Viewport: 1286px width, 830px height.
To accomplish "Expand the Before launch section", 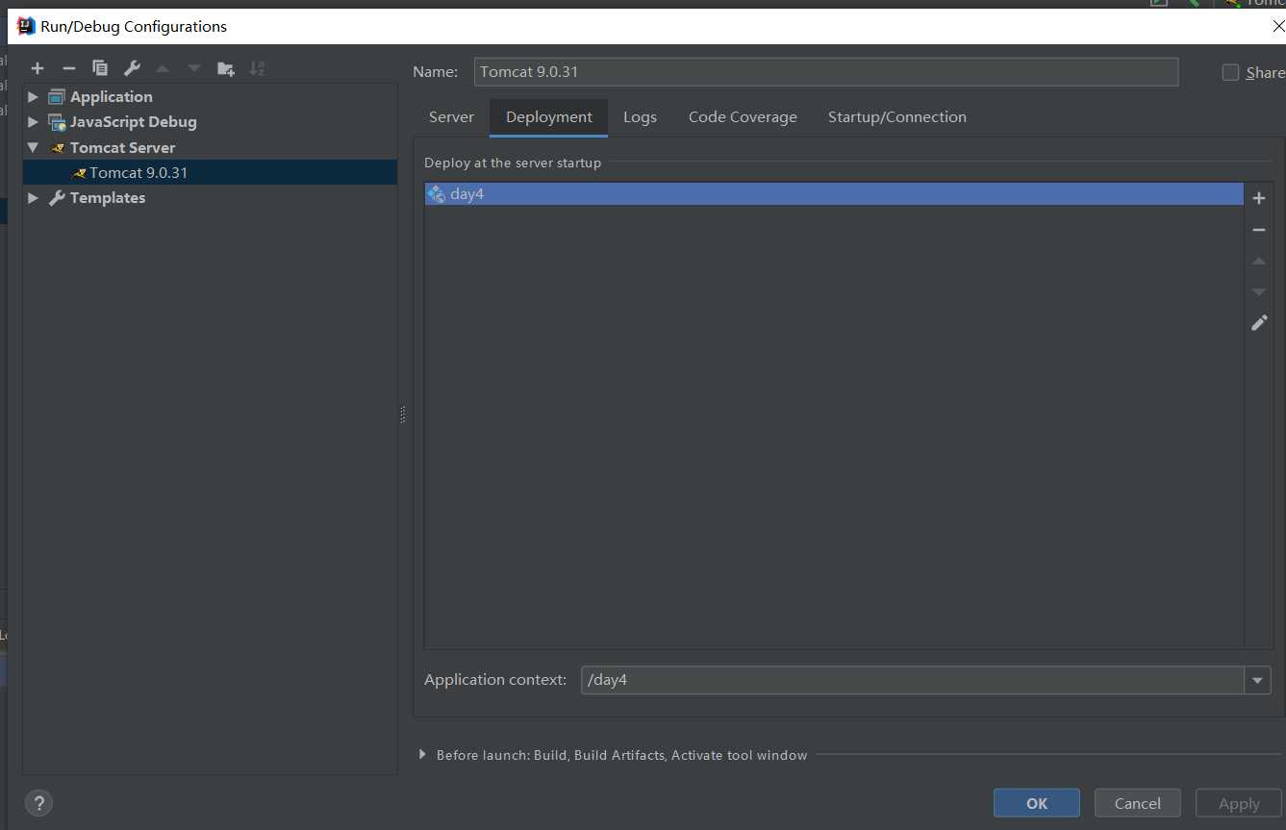I will click(422, 755).
